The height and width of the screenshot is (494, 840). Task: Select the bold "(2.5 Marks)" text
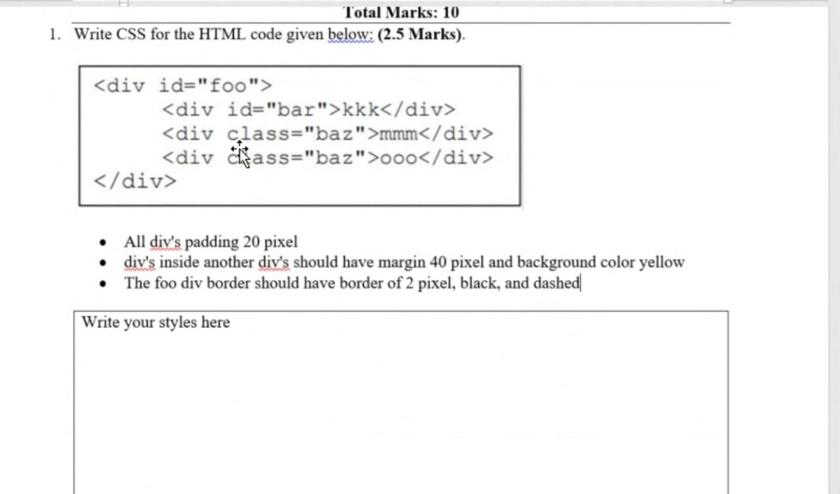420,35
